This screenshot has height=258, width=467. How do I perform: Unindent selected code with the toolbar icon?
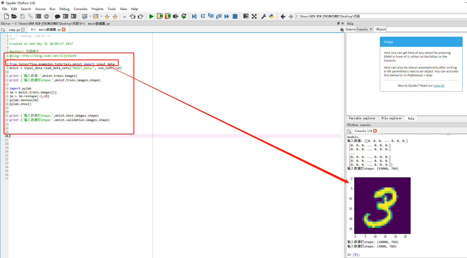click(66, 16)
